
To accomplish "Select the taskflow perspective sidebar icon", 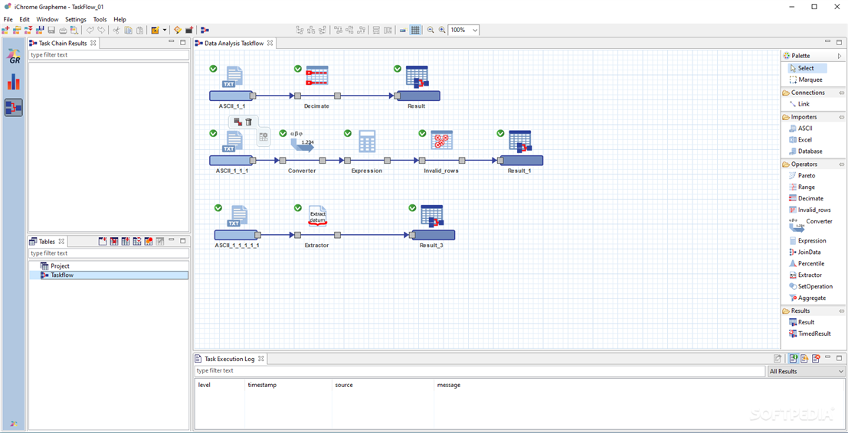I will tap(14, 107).
